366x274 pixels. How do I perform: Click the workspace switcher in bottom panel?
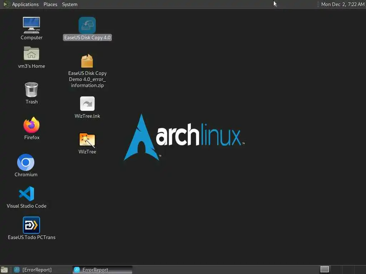tap(325, 269)
